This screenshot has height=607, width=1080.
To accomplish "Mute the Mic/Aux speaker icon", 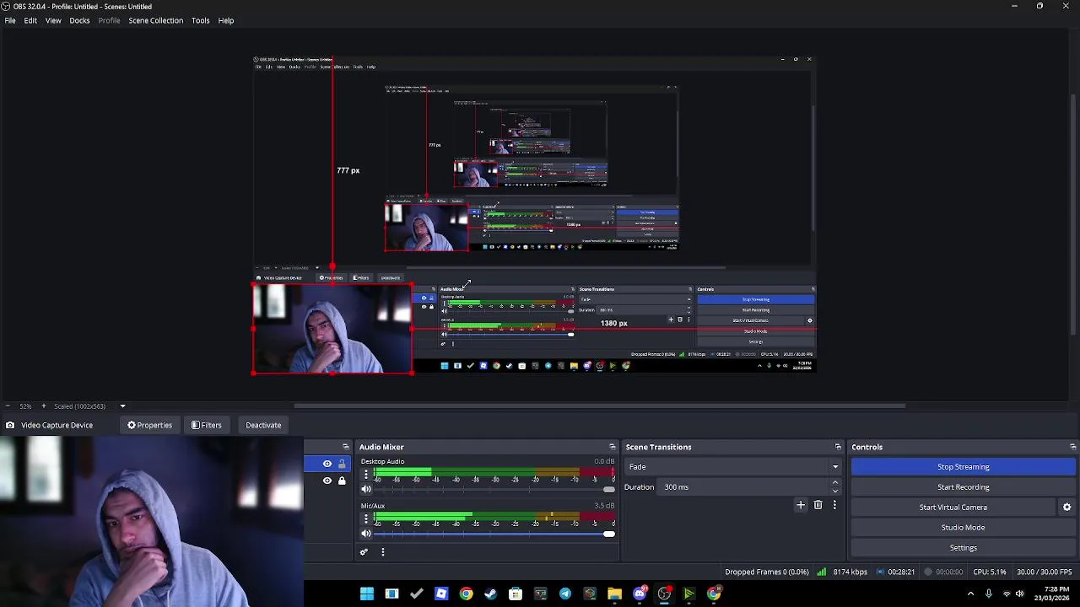I will (x=366, y=534).
